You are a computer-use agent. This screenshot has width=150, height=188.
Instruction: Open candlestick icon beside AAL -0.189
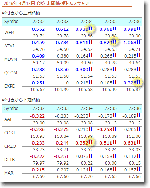coord(138,116)
